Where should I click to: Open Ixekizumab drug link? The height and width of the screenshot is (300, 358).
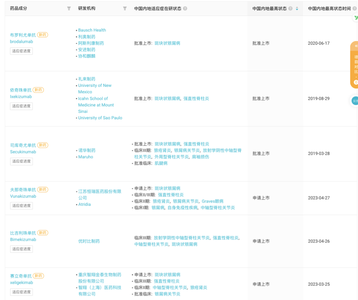pyautogui.click(x=21, y=96)
